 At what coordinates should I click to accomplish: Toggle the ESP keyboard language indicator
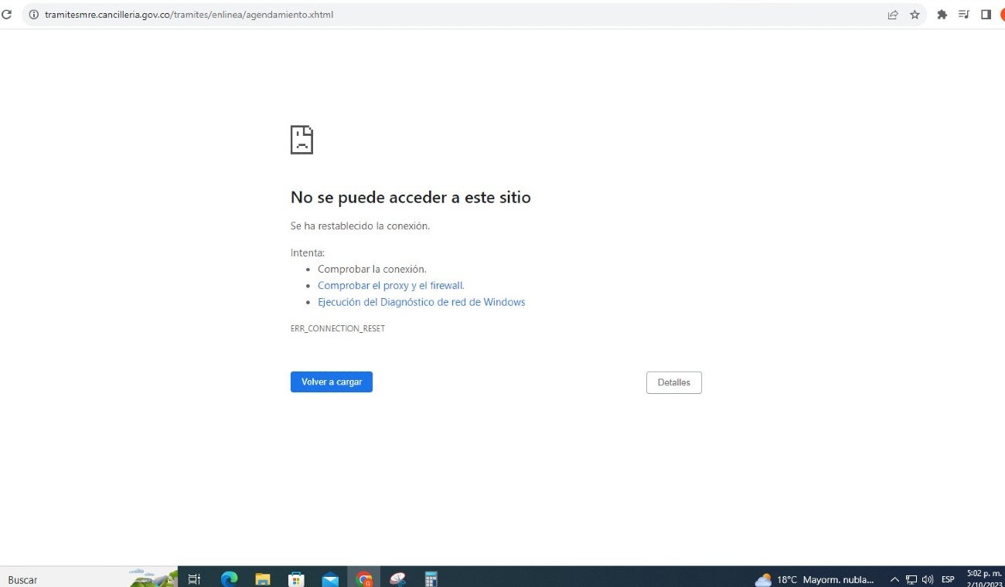[x=948, y=579]
